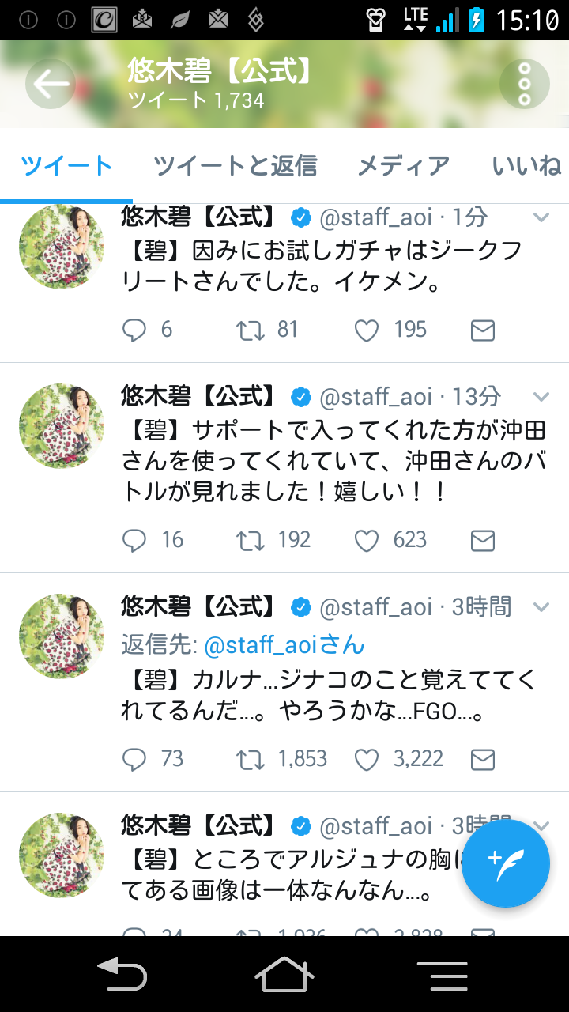Tap the back arrow in header

(51, 84)
